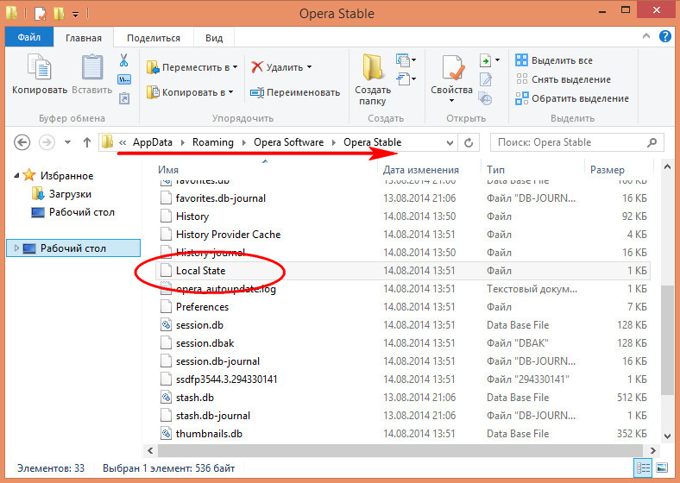The height and width of the screenshot is (483, 680).
Task: Open address bar history dropdown
Action: 450,142
